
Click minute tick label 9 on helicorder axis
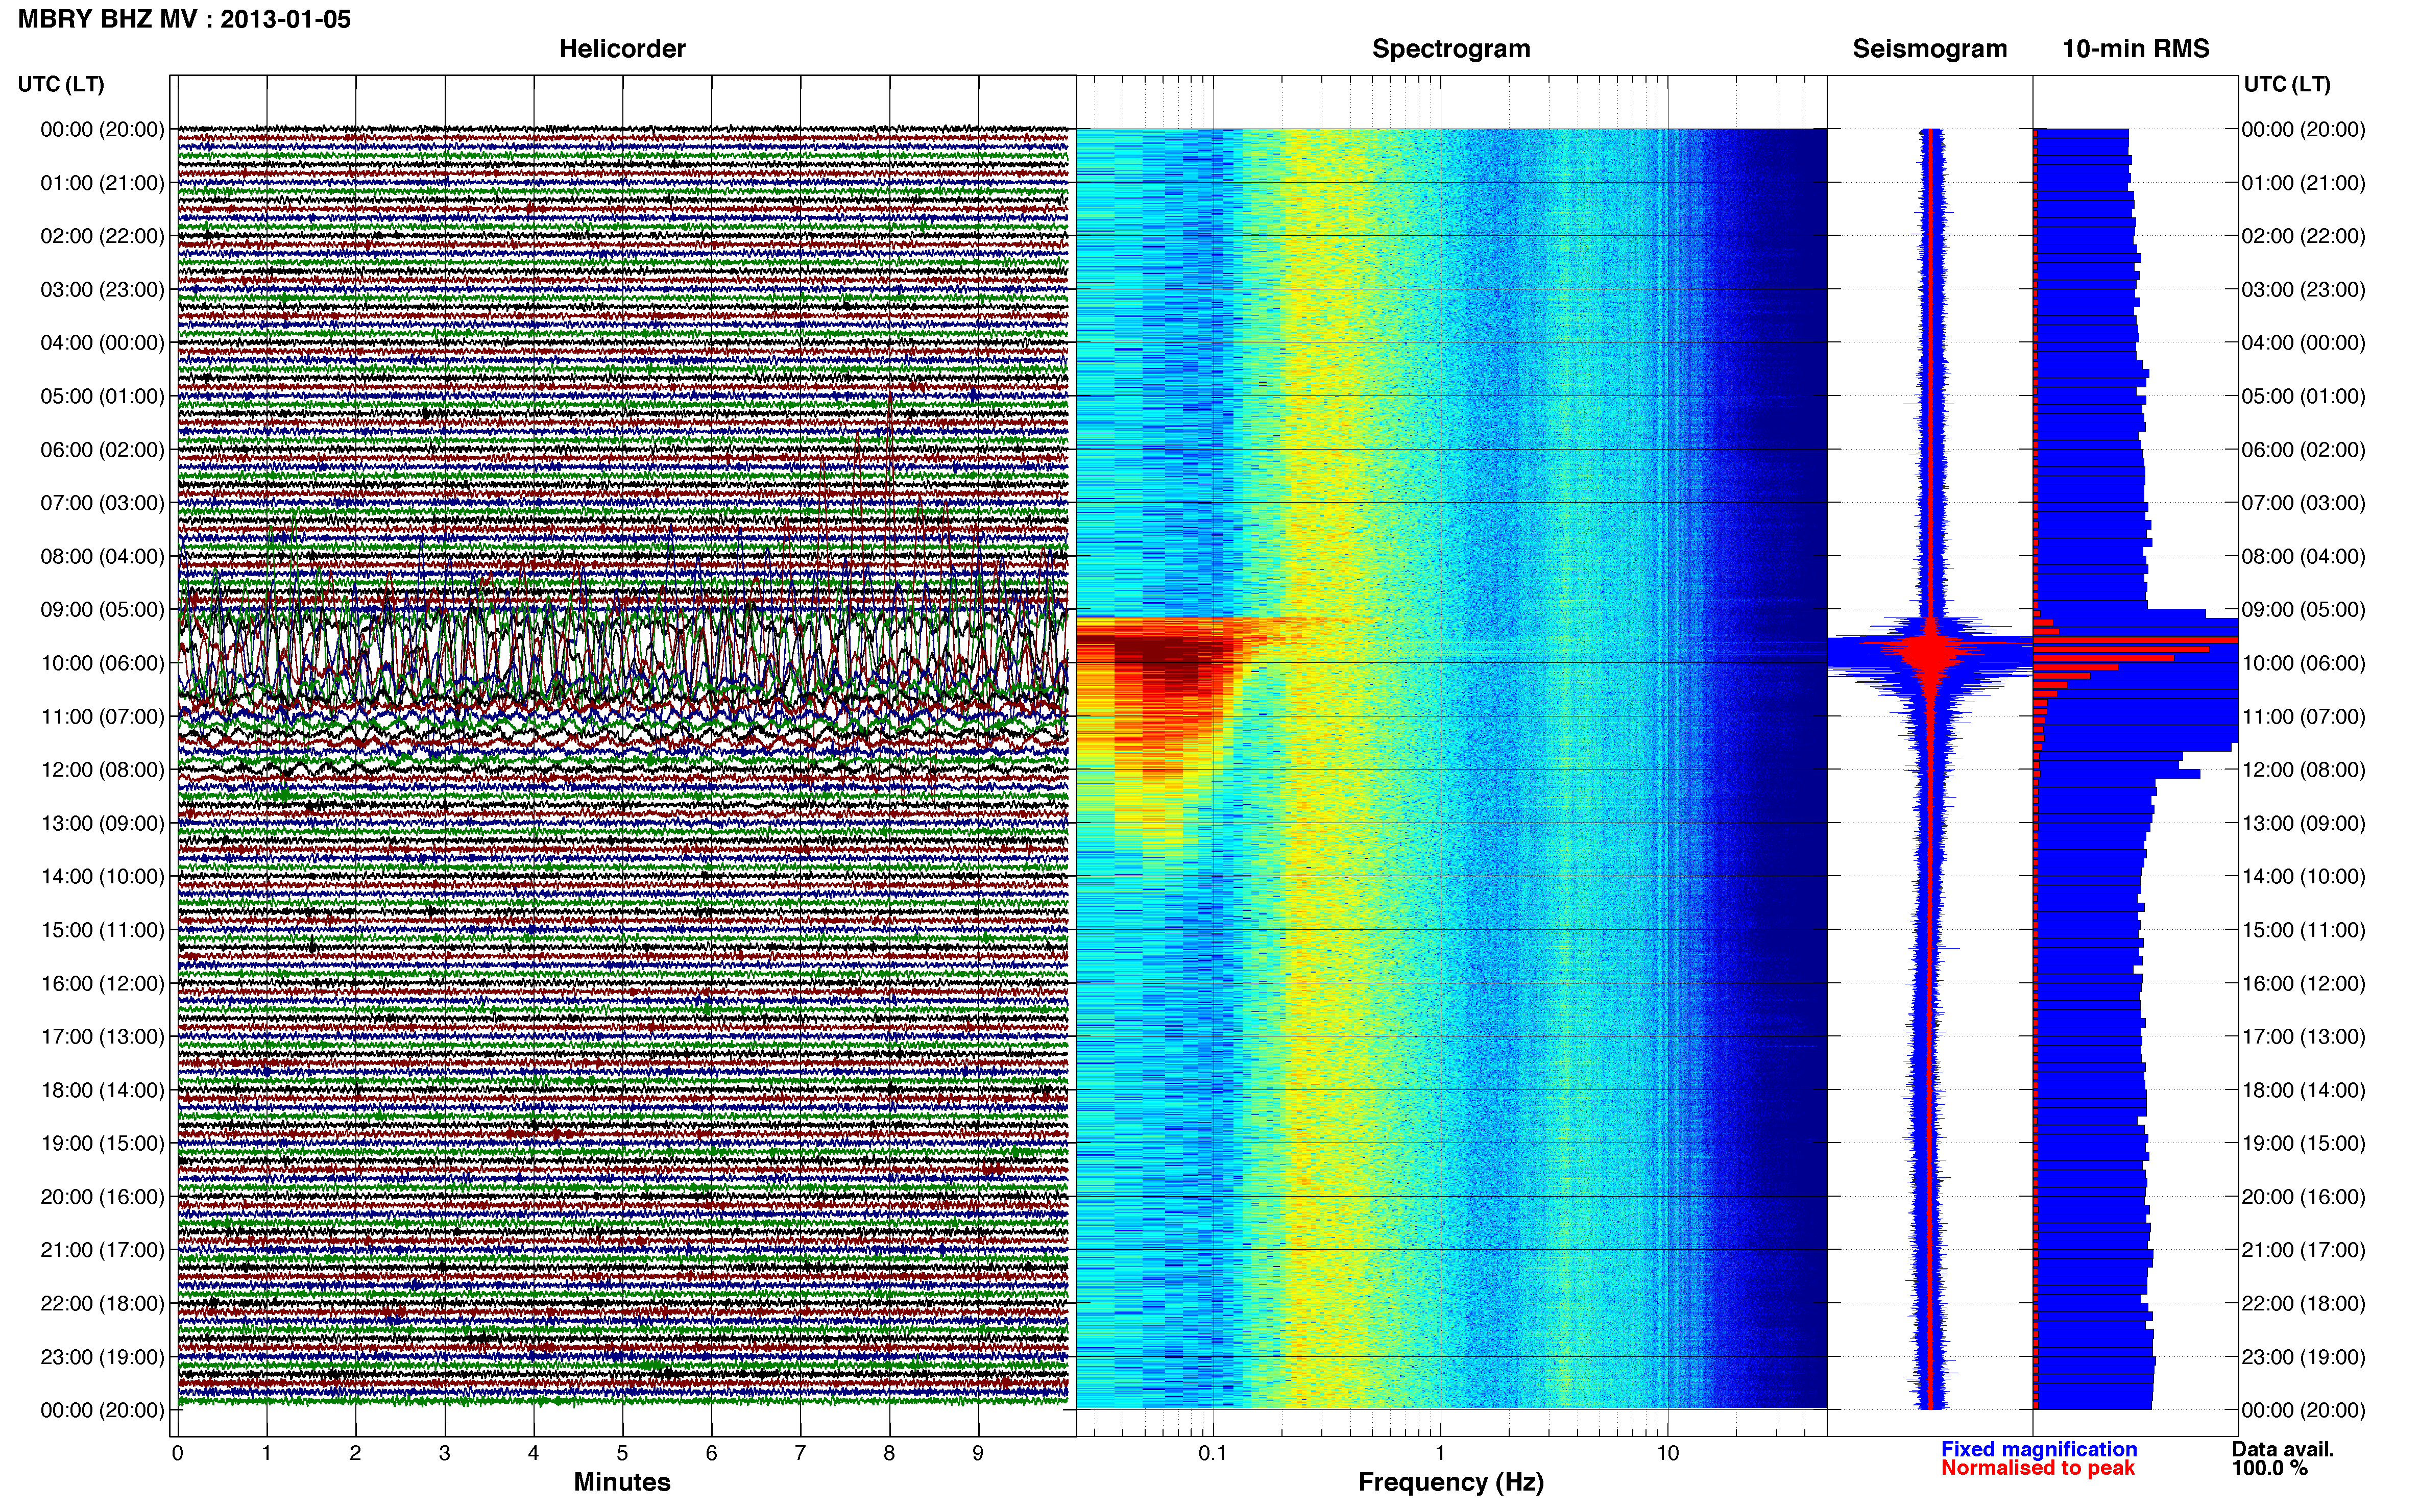point(978,1453)
